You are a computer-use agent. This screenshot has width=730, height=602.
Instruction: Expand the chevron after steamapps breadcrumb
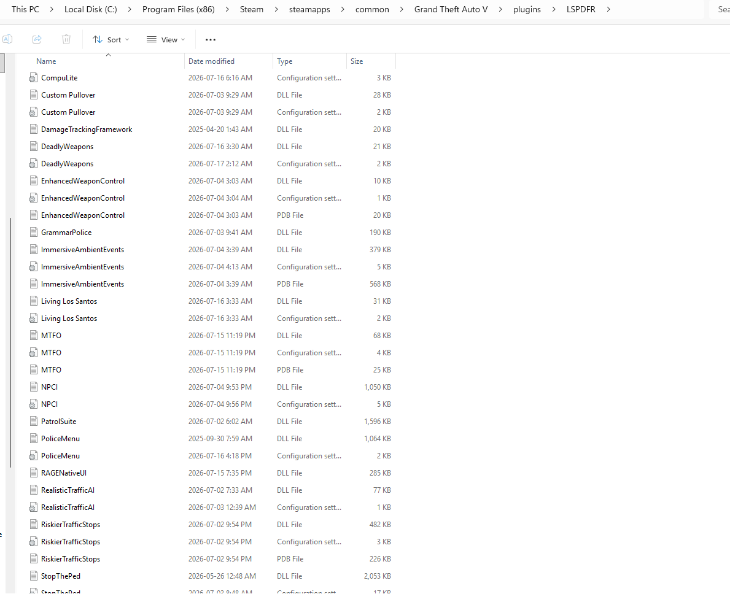tap(343, 9)
